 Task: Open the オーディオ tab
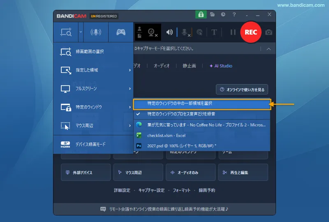pos(162,66)
